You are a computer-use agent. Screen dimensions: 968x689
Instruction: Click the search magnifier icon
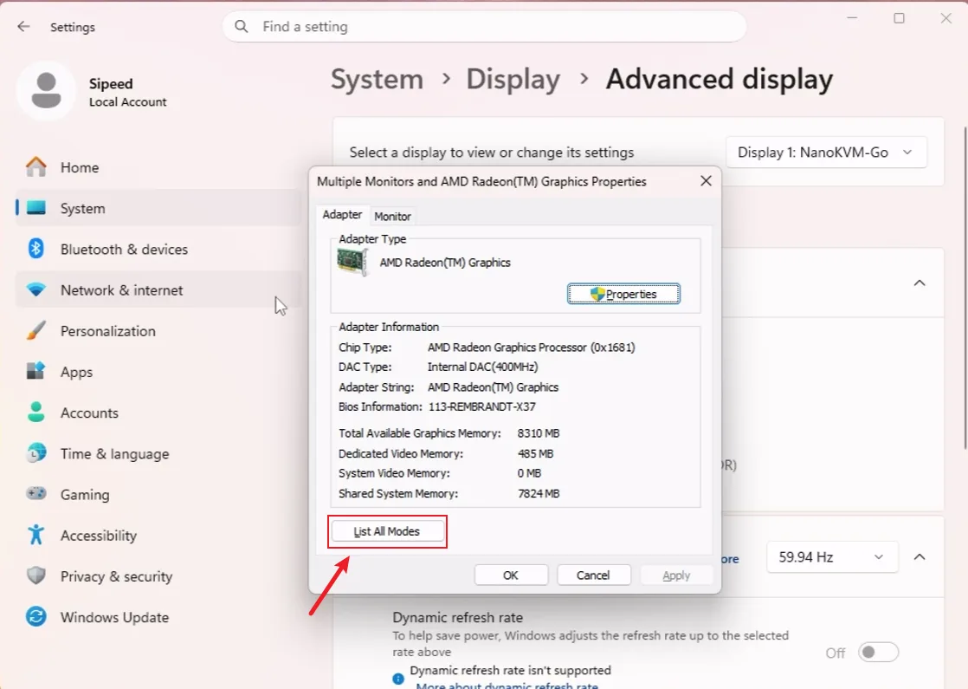coord(242,27)
